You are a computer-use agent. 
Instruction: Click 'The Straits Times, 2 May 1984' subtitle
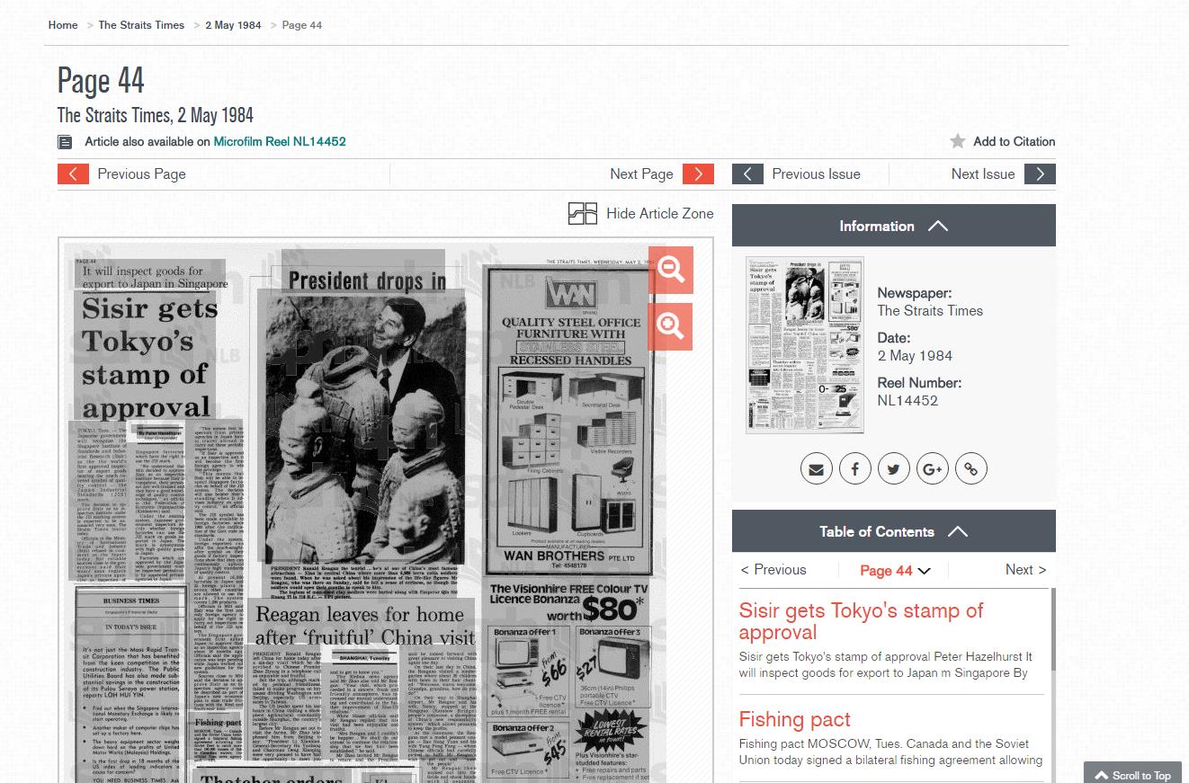pos(156,115)
